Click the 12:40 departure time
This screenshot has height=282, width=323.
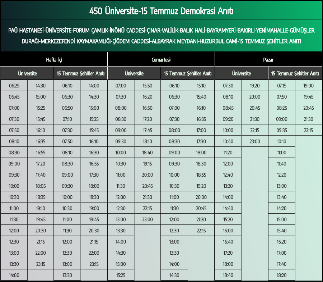pos(228,175)
